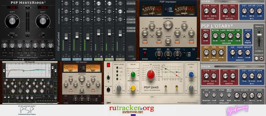Open the rutracker.org link

click(132, 108)
